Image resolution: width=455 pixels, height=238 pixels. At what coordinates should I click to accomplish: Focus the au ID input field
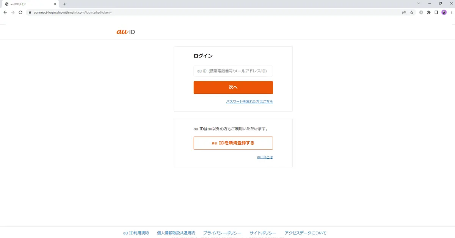pos(233,71)
